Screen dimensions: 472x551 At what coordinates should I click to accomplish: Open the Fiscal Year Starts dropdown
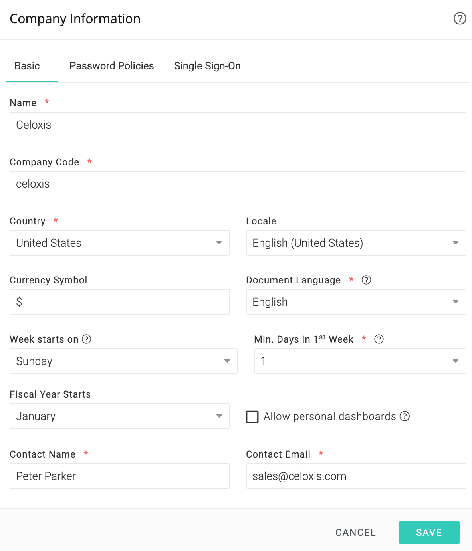(x=120, y=416)
